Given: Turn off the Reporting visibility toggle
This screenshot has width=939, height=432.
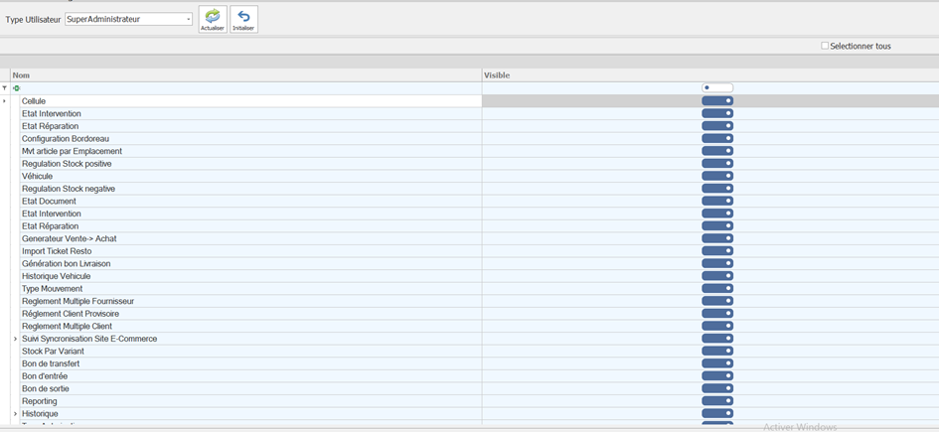Looking at the screenshot, I should tap(716, 401).
